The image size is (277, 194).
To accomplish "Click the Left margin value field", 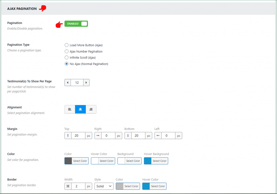I will coord(168,136).
